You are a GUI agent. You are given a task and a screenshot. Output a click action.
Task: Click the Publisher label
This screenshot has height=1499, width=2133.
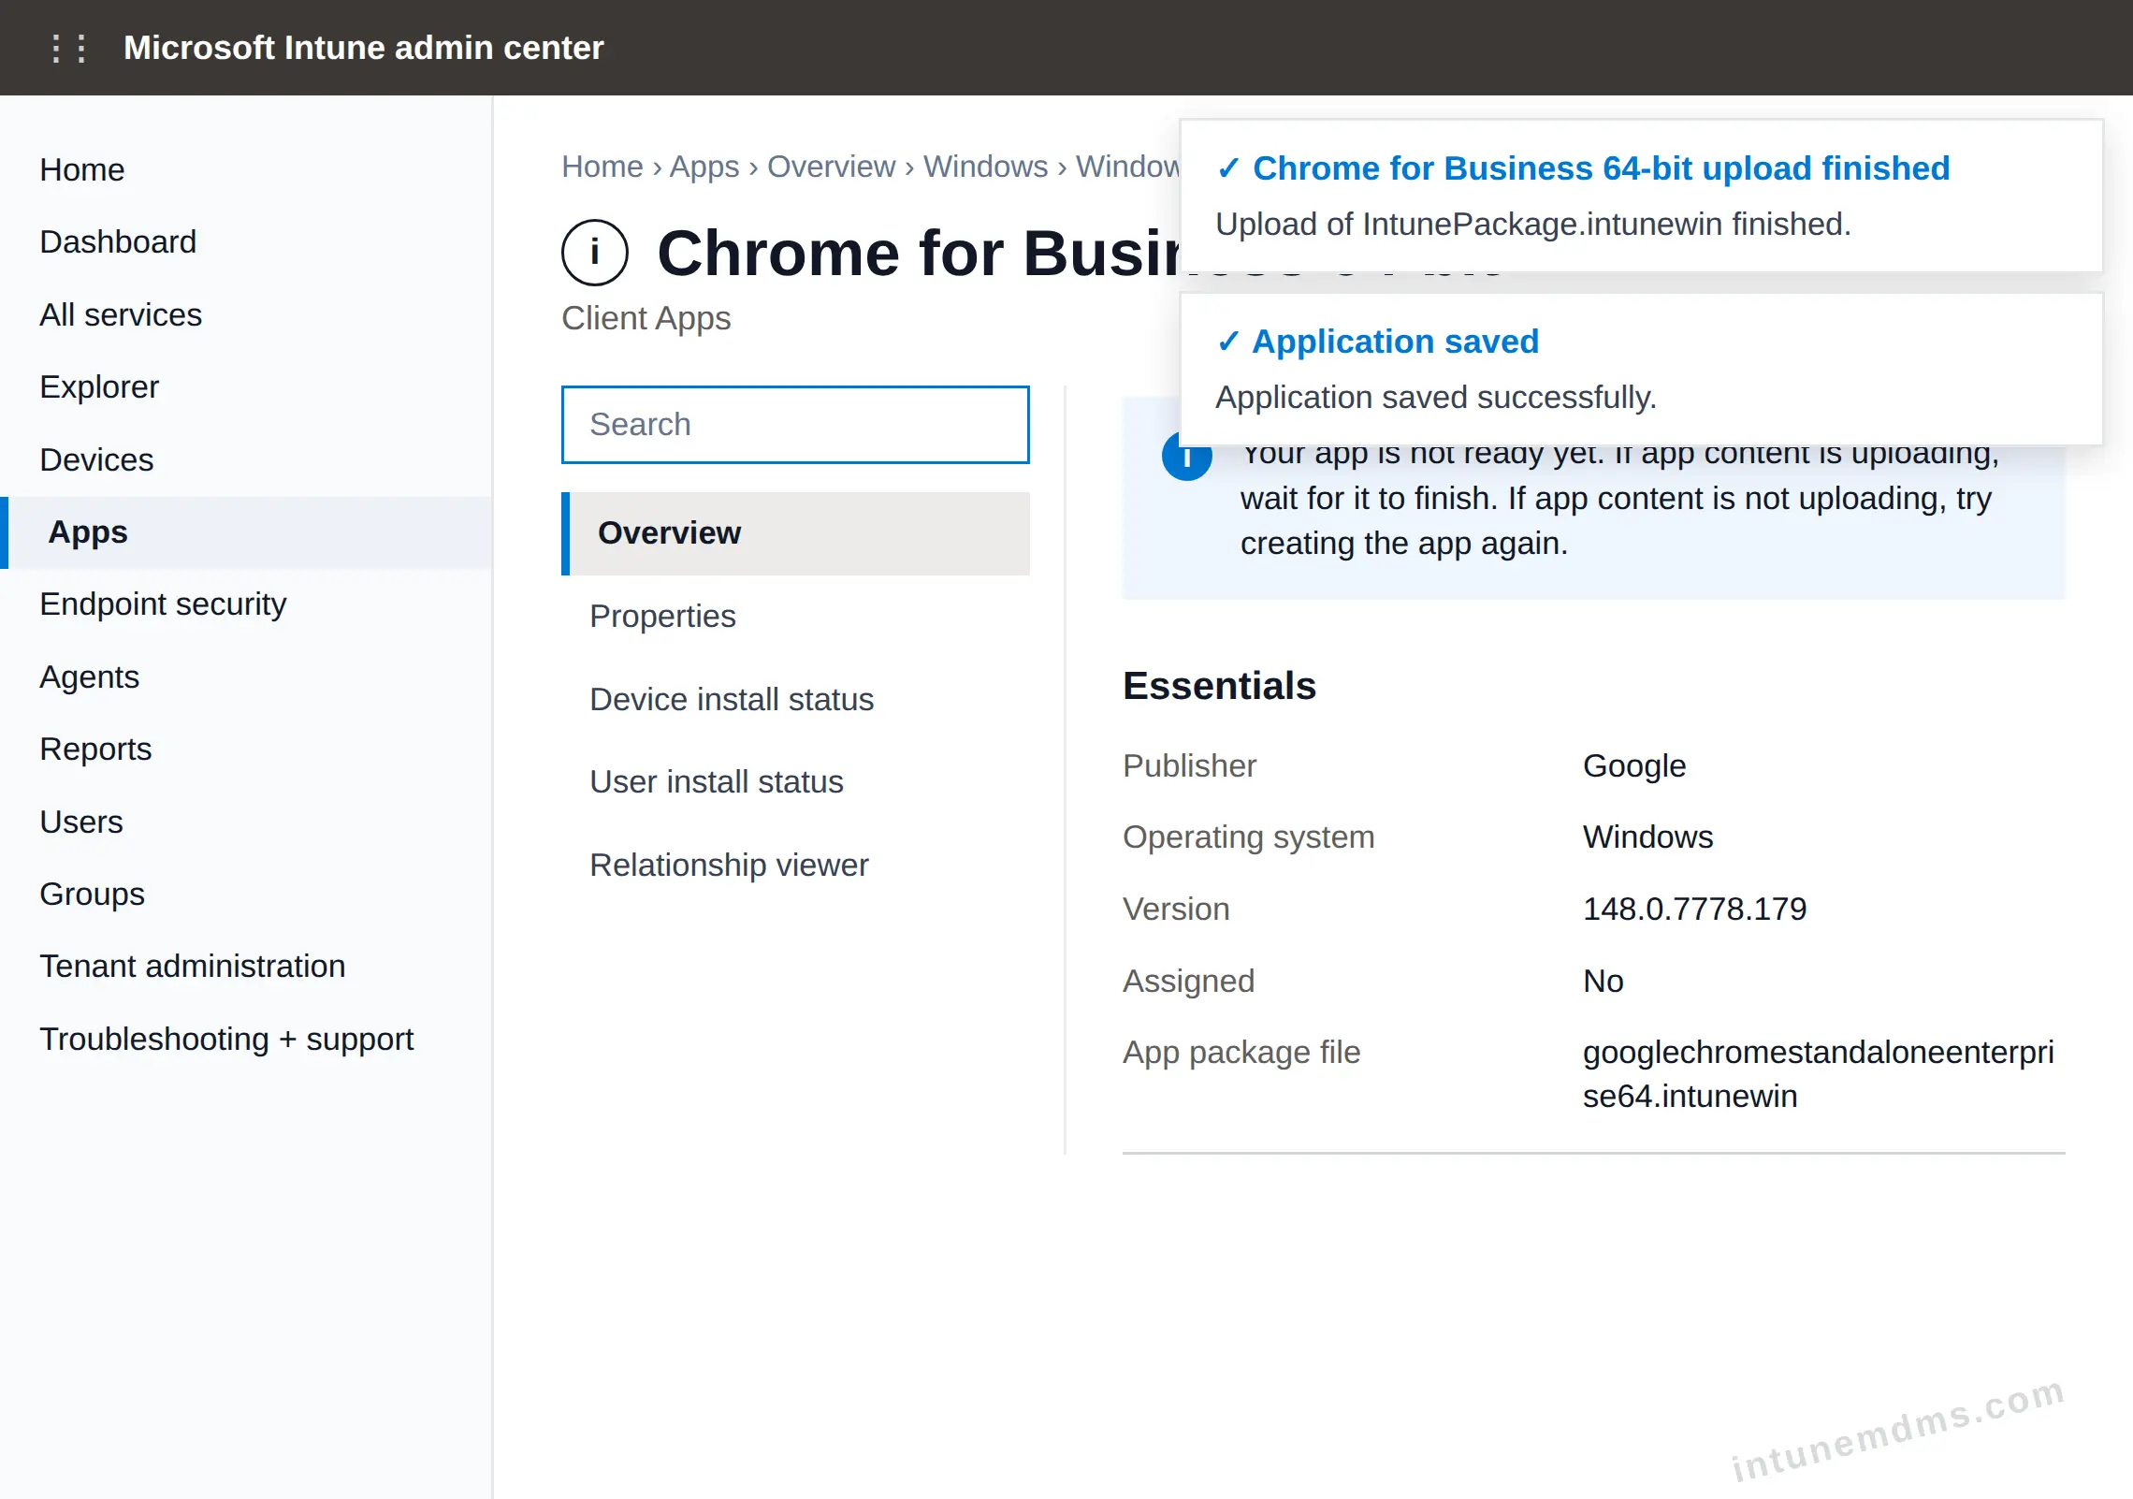[x=1190, y=766]
